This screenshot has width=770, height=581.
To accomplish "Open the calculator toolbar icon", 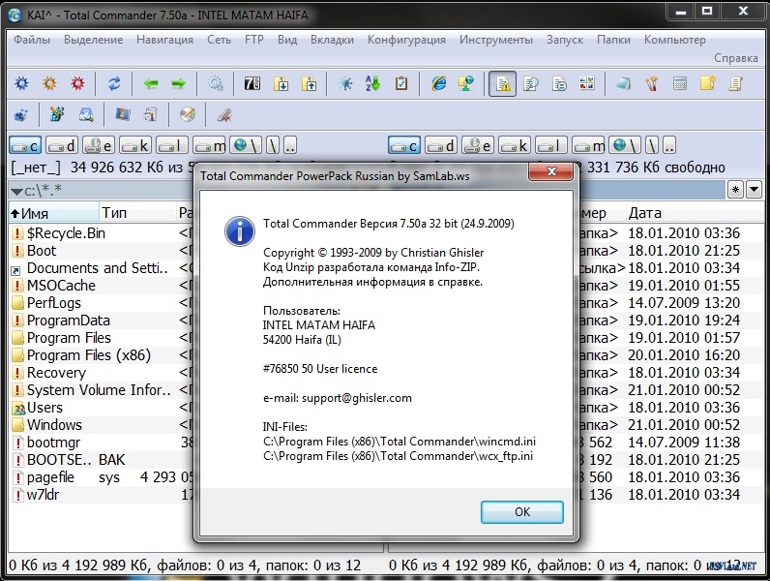I will coord(680,83).
